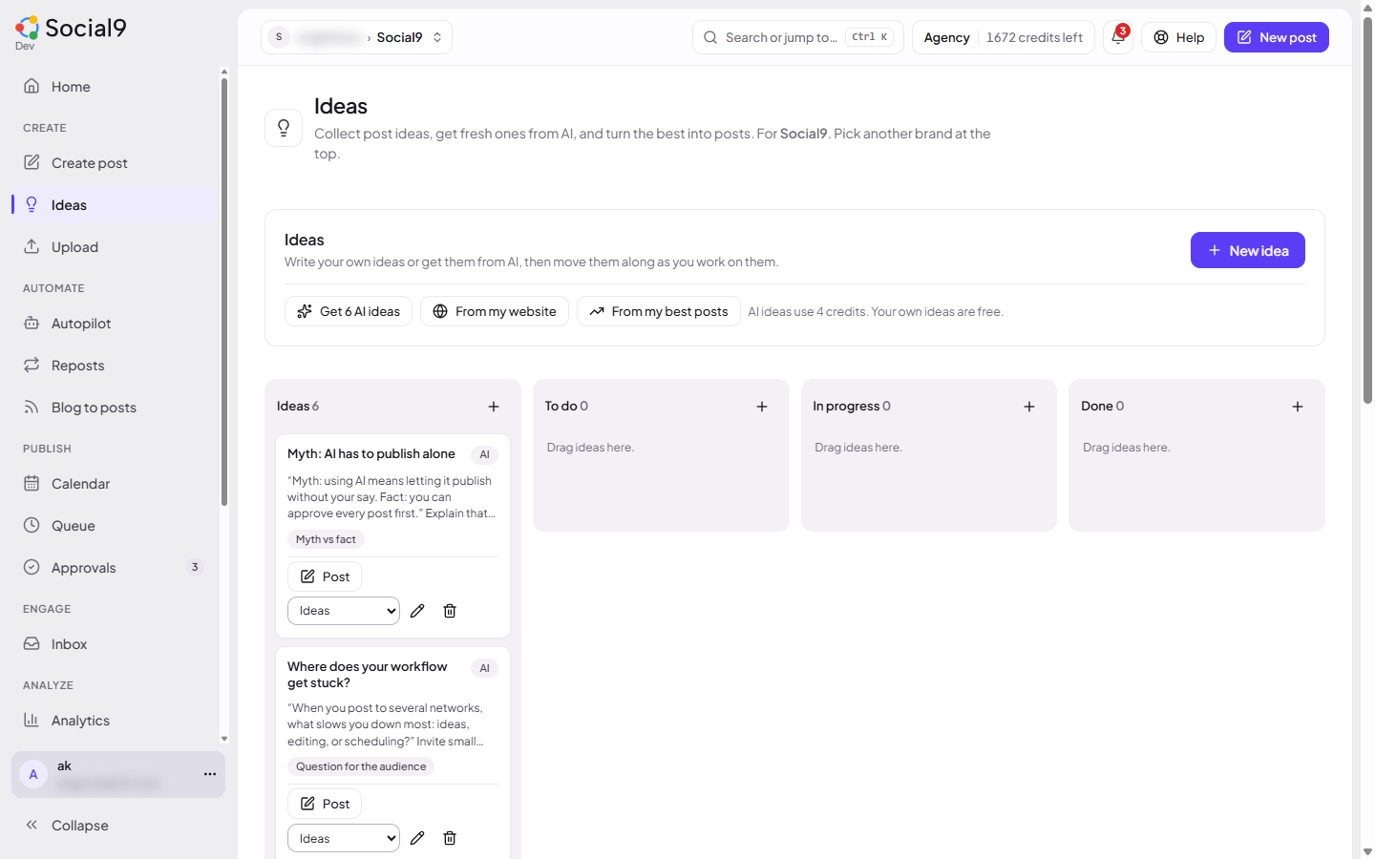Viewport: 1375px width, 859px height.
Task: Expand the Social9 brand switcher
Action: pos(356,37)
